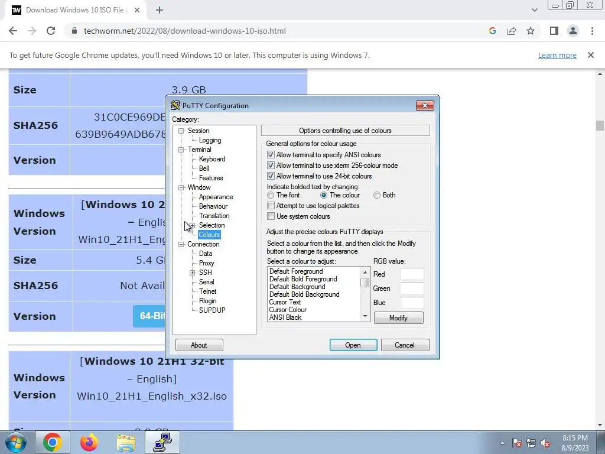This screenshot has width=605, height=454.
Task: Open Appearance category
Action: pos(216,197)
